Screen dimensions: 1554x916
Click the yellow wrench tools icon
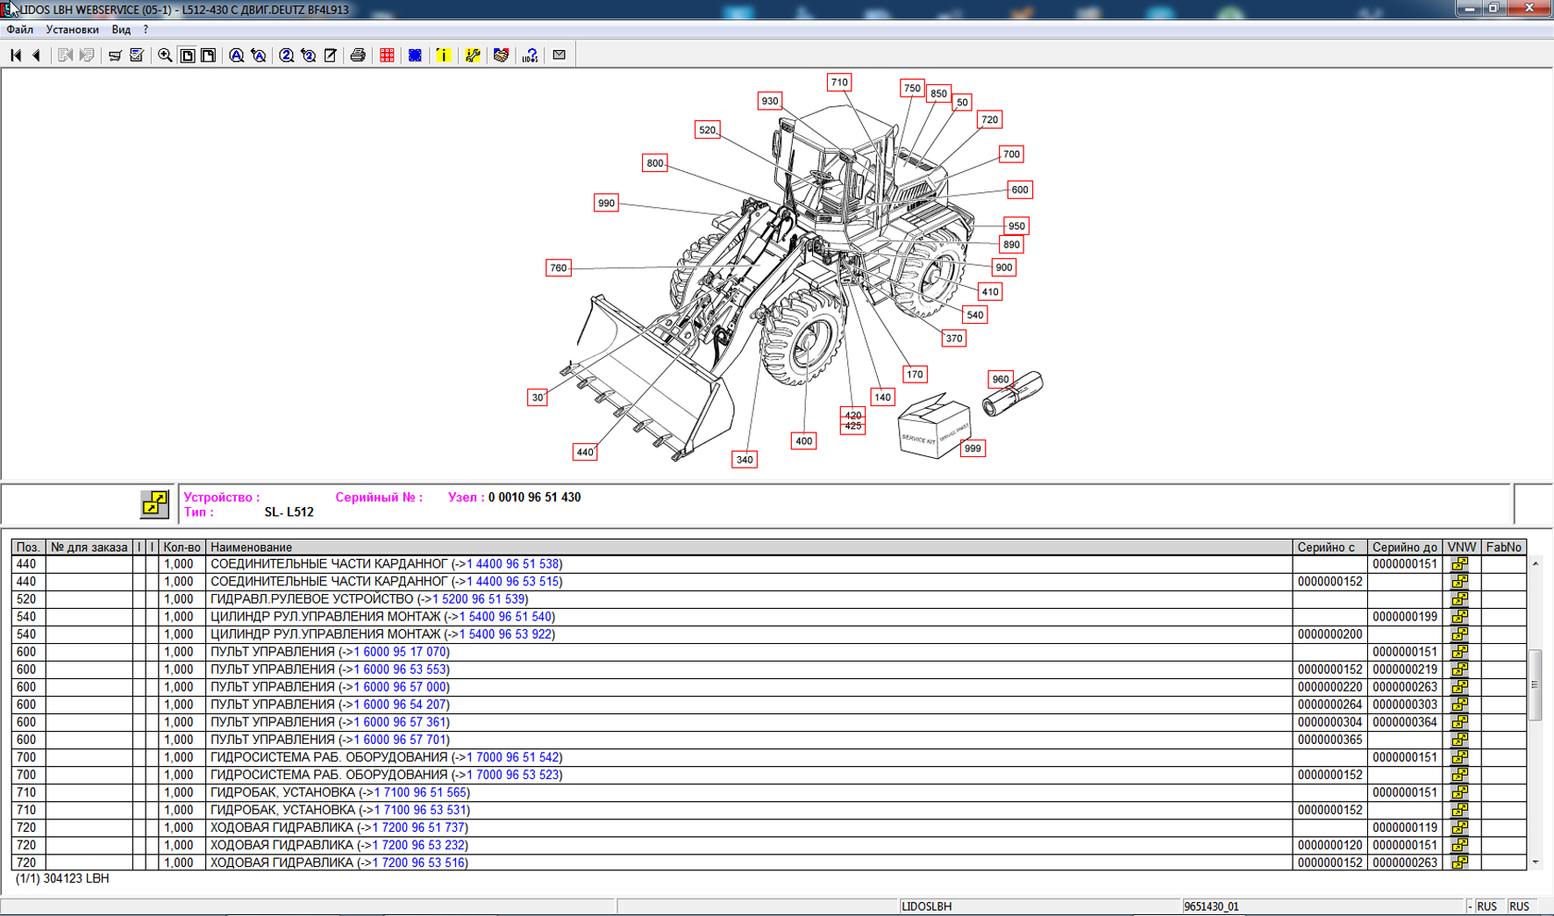(x=473, y=55)
